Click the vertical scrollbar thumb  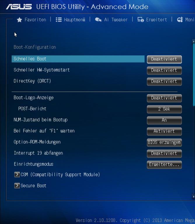click(x=194, y=75)
